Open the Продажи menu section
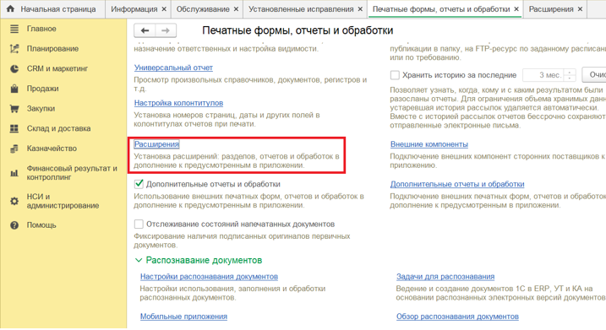This screenshot has width=606, height=330. point(42,89)
